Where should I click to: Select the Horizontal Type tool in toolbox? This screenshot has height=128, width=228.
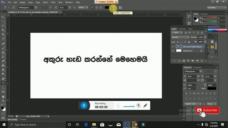pyautogui.click(x=3, y=83)
